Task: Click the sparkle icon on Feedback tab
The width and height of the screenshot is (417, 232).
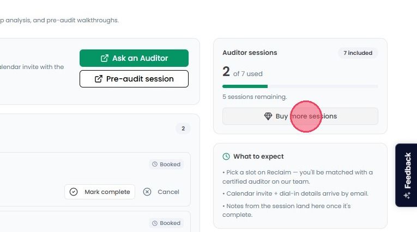Action: 407,196
